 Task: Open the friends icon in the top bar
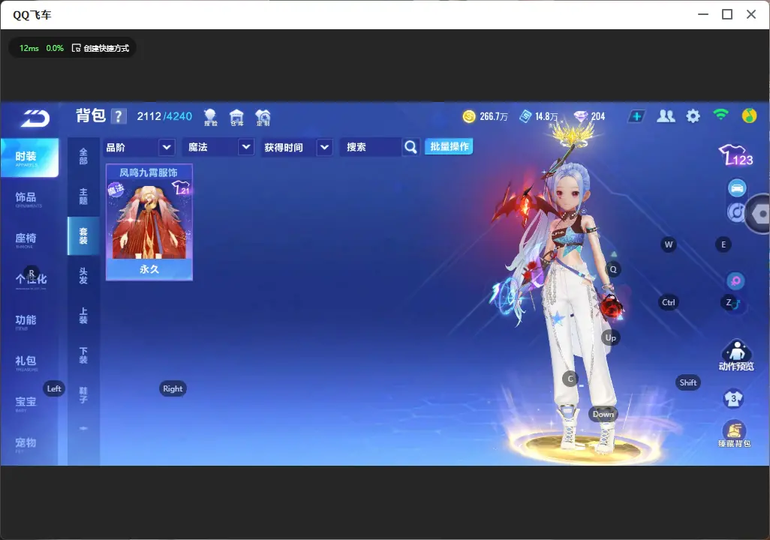pyautogui.click(x=666, y=116)
